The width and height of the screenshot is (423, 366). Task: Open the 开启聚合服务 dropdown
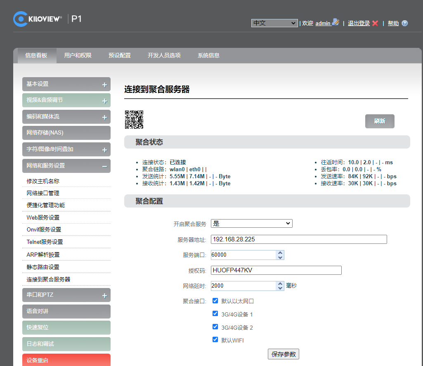[x=251, y=223]
